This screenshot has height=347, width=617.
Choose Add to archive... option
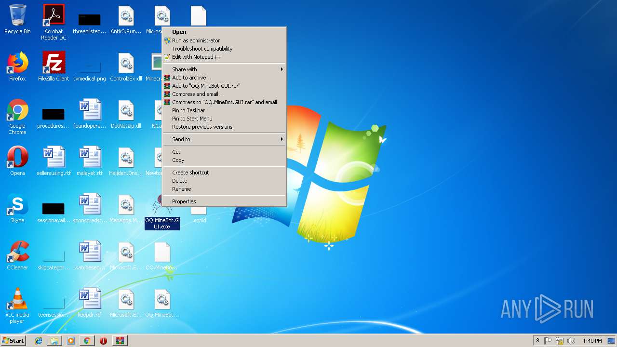point(224,78)
